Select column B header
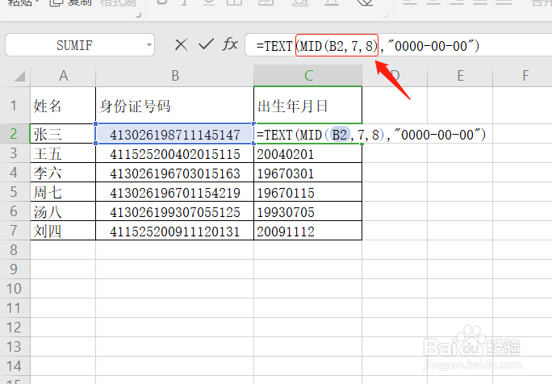The image size is (552, 384). 174,76
